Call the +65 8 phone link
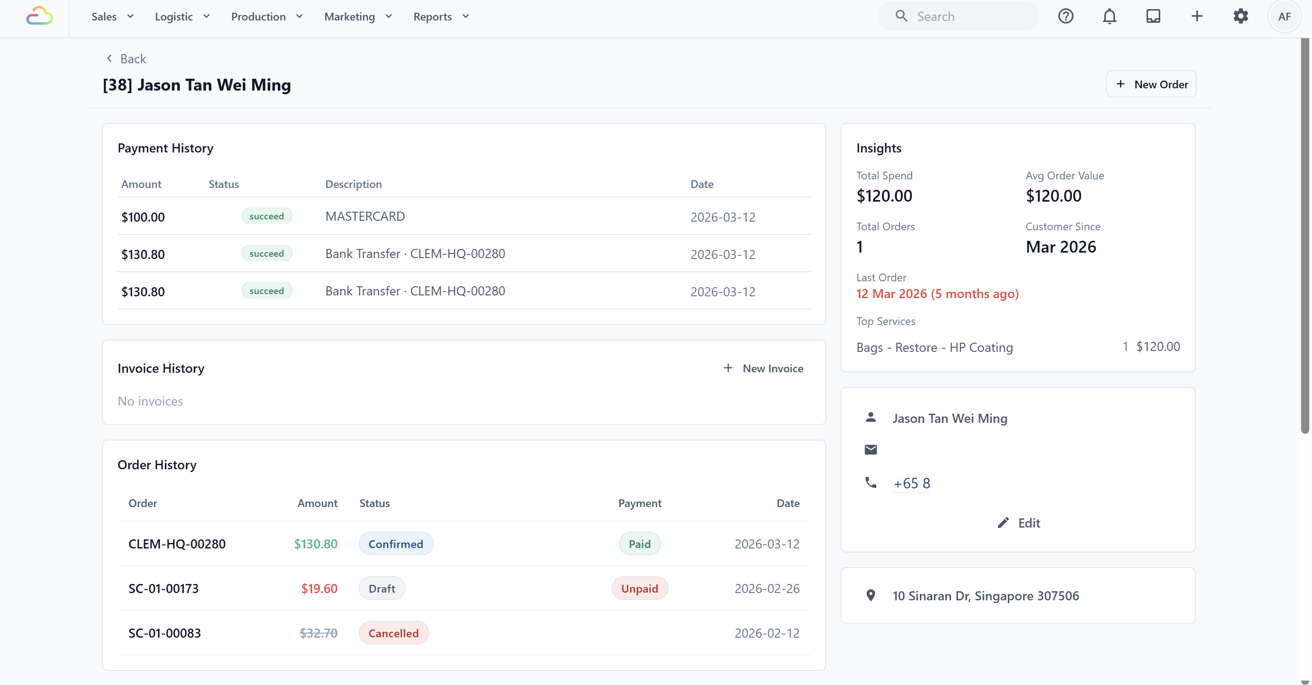The height and width of the screenshot is (685, 1312). (x=912, y=483)
